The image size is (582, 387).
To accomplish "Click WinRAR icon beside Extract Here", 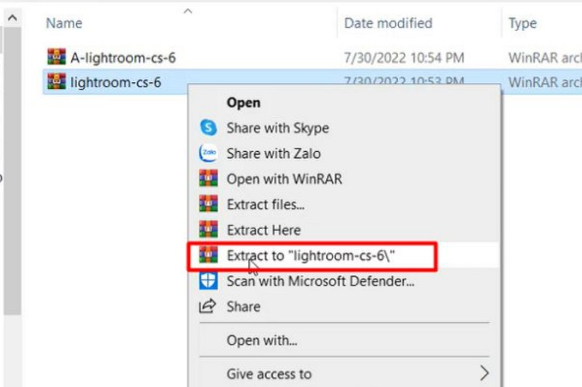I will 208,230.
